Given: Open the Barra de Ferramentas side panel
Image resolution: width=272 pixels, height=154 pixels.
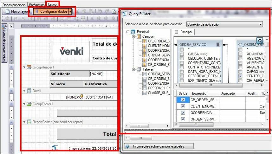Looking at the screenshot, I should point(4,43).
